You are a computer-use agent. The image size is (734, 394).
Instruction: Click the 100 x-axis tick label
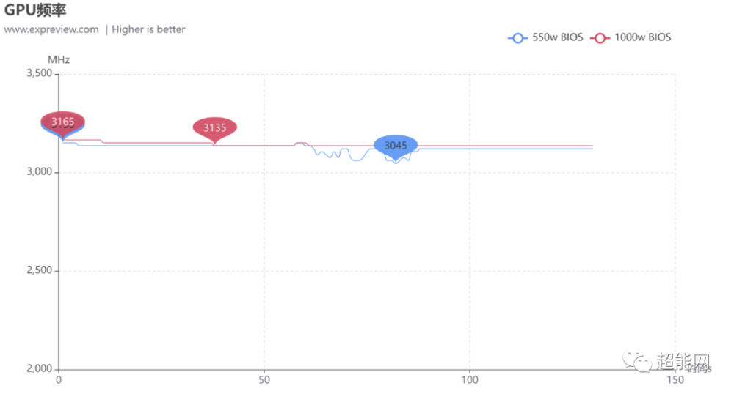tap(470, 380)
